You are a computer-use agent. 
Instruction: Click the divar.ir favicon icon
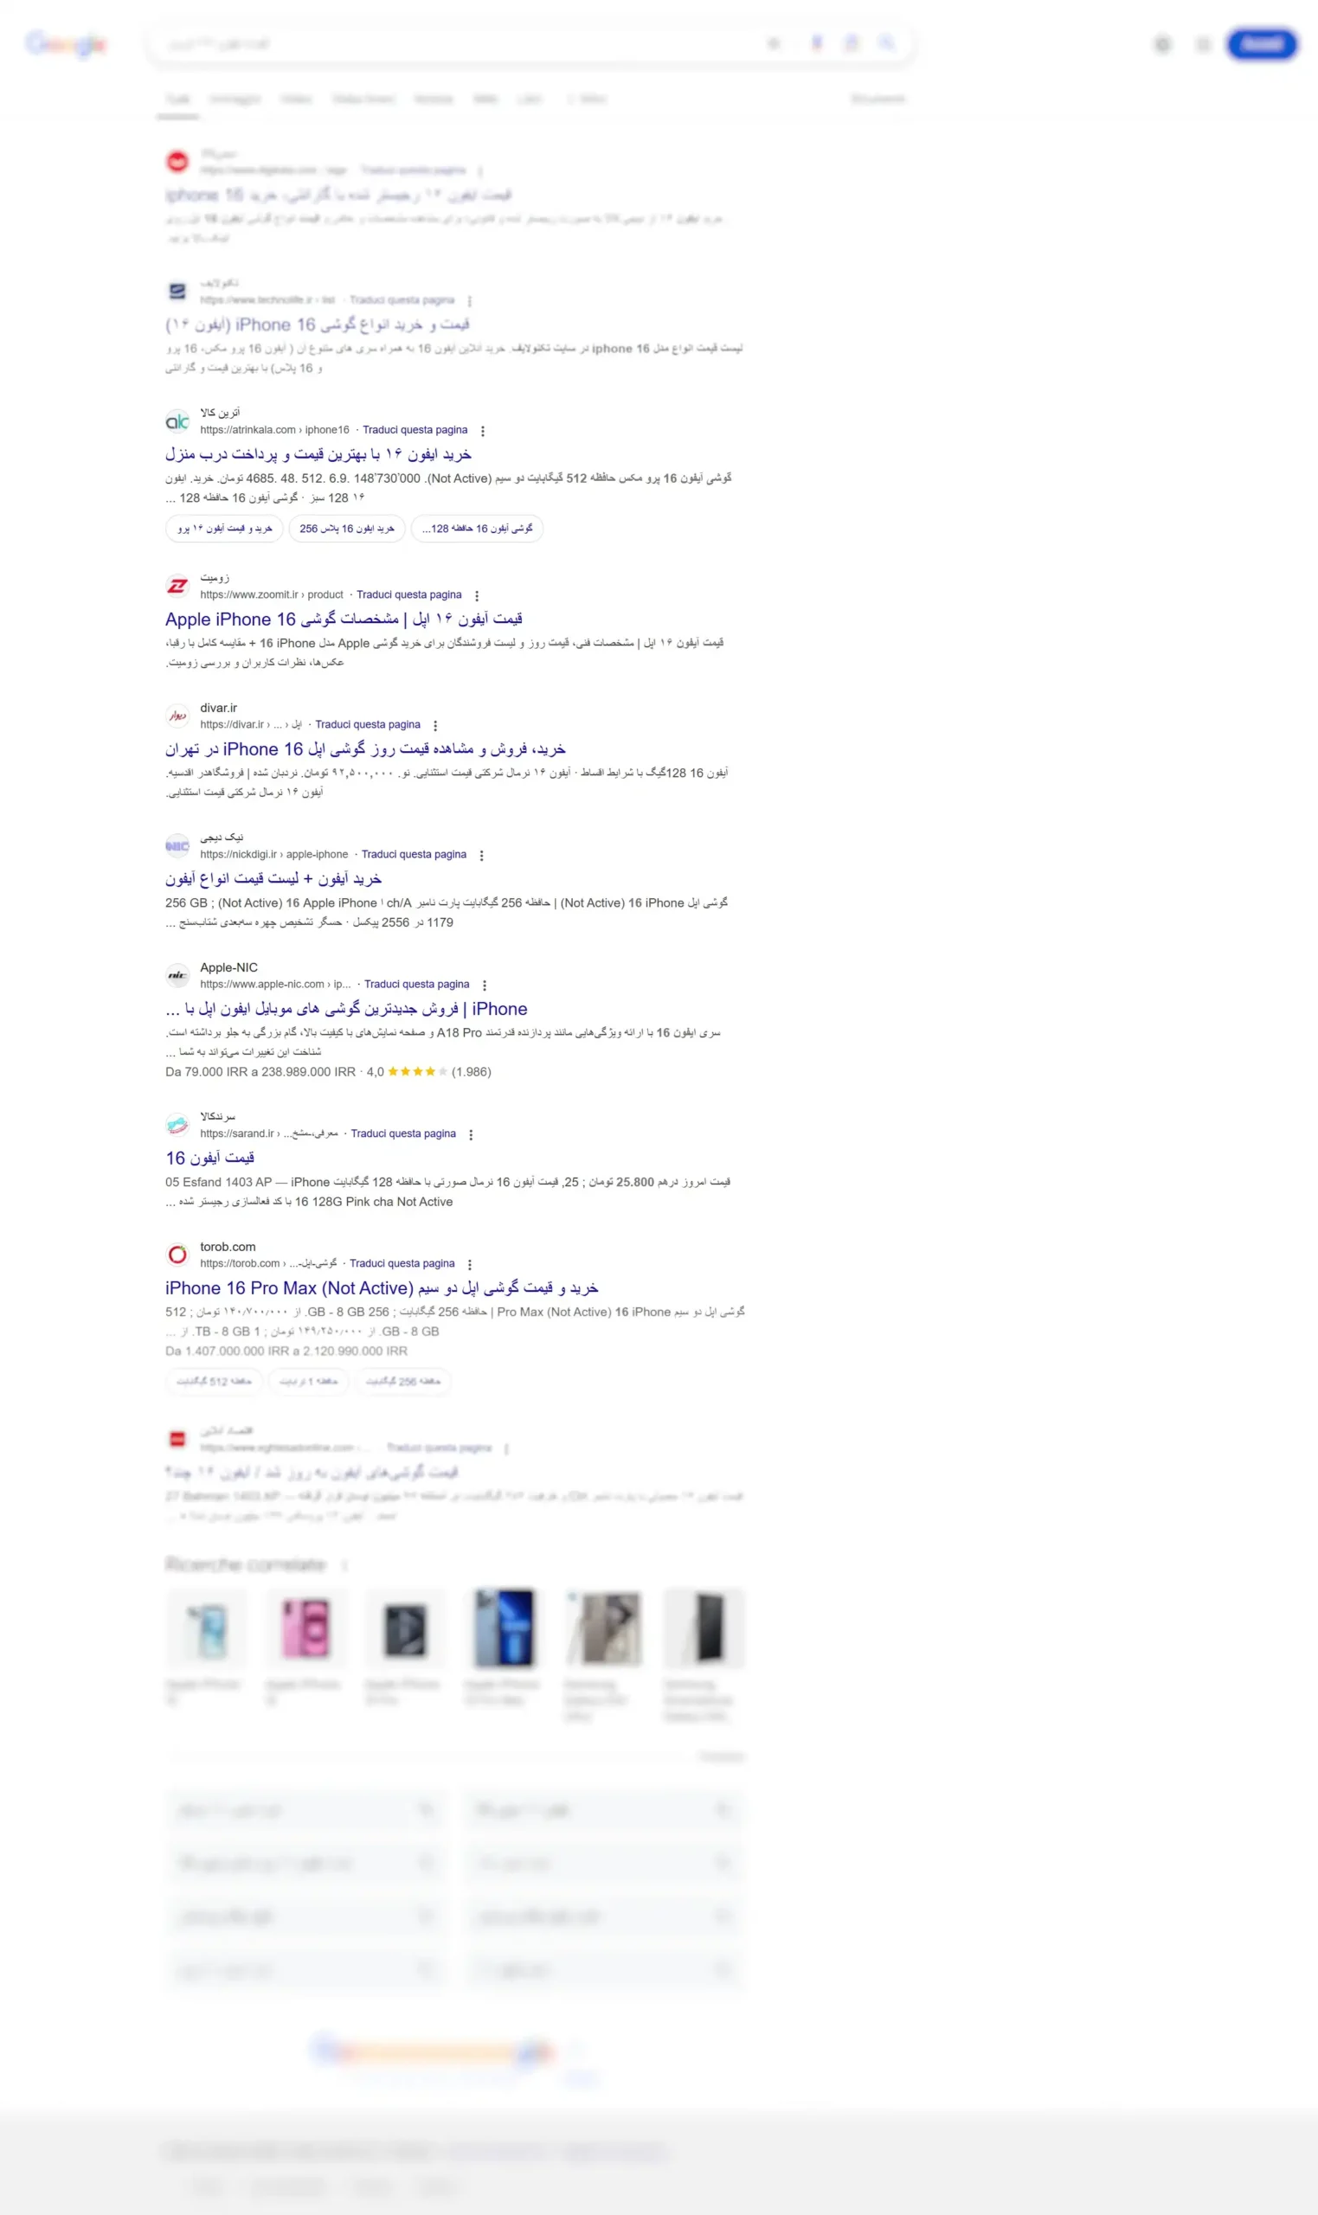point(177,716)
